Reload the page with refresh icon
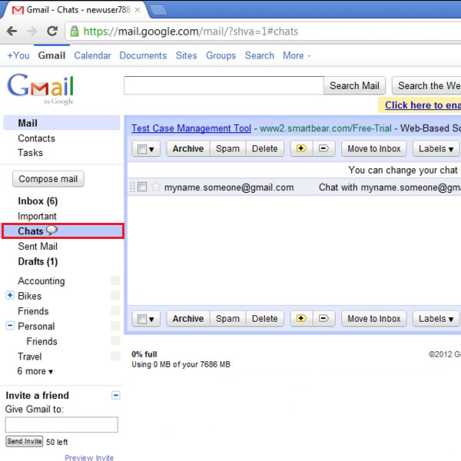The height and width of the screenshot is (461, 461). [52, 31]
